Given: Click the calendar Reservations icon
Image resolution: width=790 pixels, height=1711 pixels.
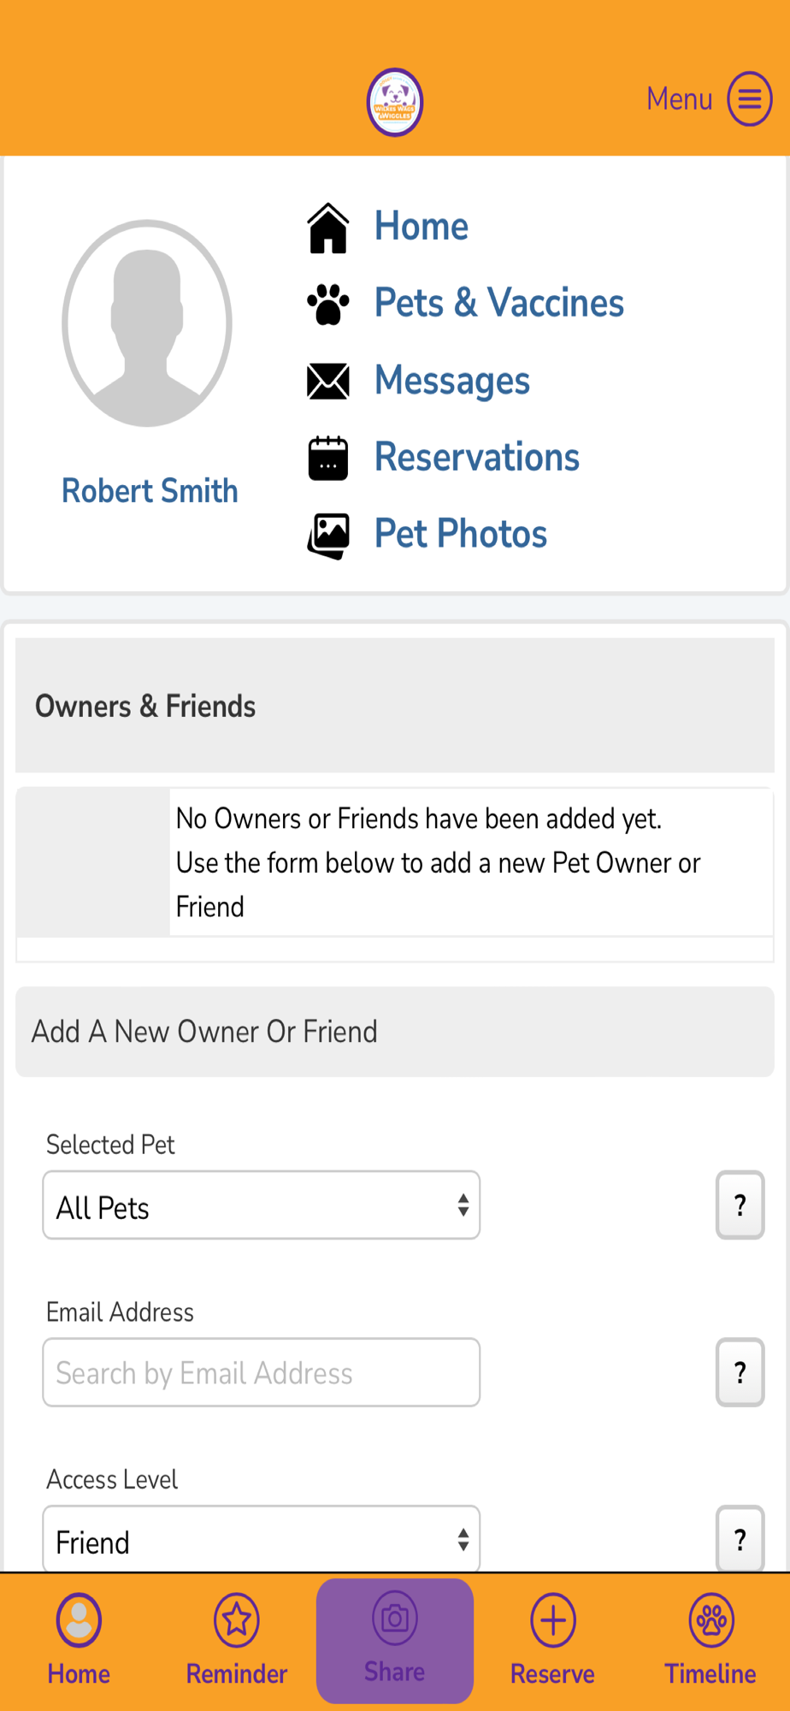Looking at the screenshot, I should point(328,458).
